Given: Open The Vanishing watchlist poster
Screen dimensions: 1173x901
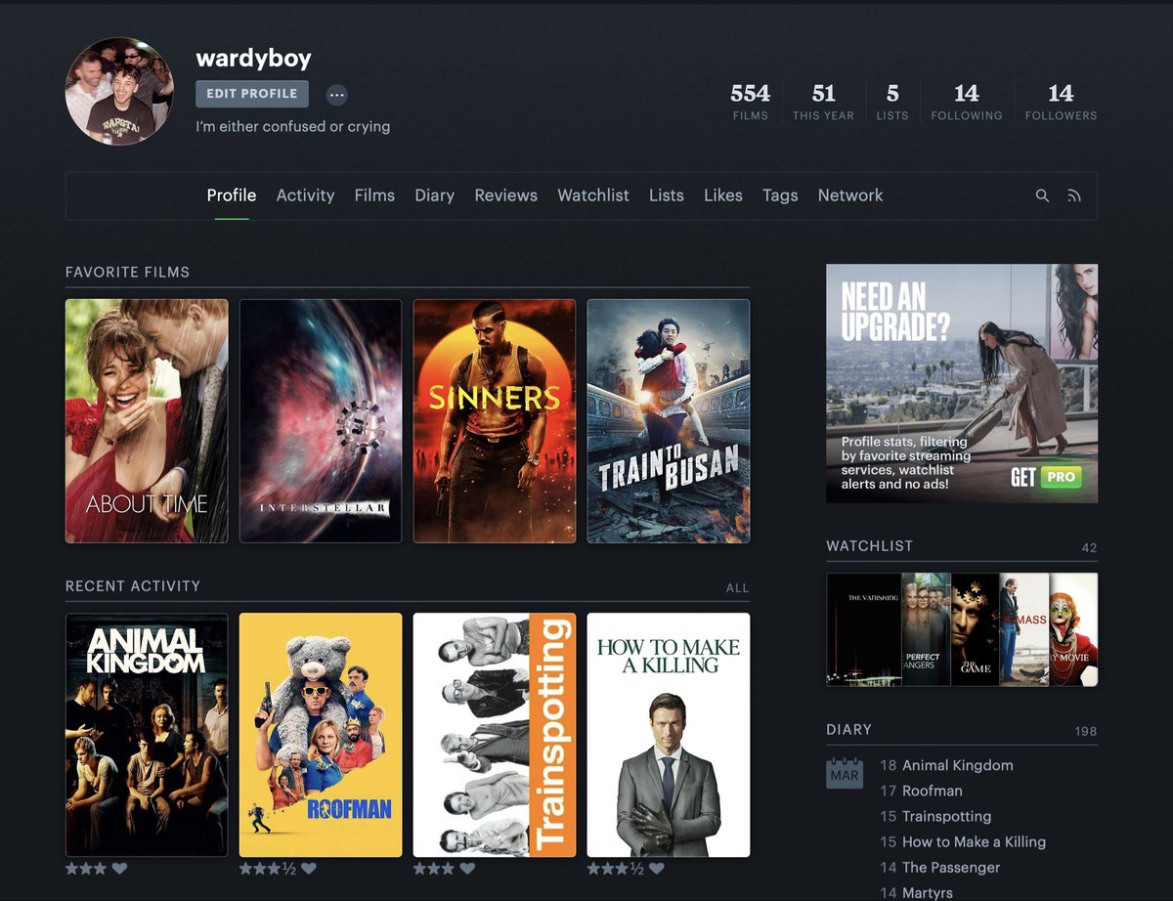Looking at the screenshot, I should pos(863,629).
